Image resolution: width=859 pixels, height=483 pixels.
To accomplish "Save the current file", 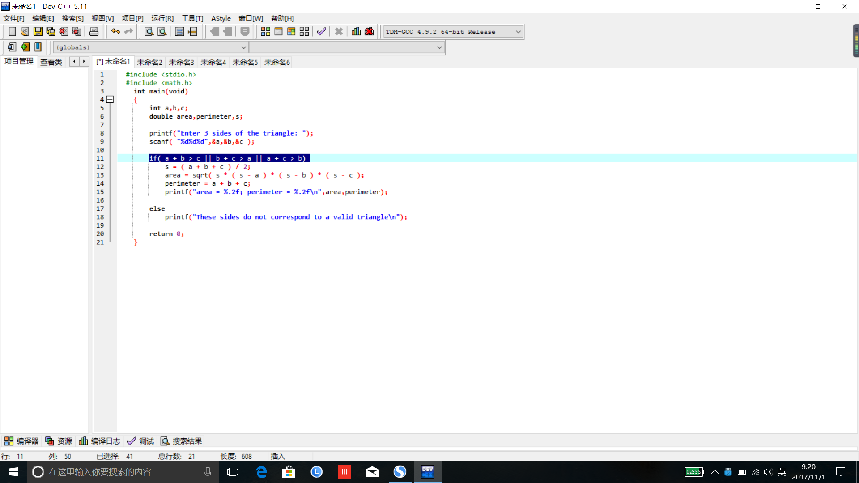I will coord(38,32).
